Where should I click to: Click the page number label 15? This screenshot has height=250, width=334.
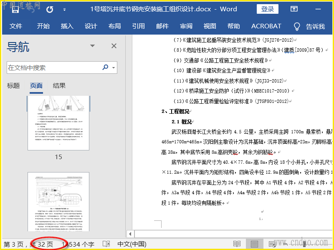coord(58,157)
